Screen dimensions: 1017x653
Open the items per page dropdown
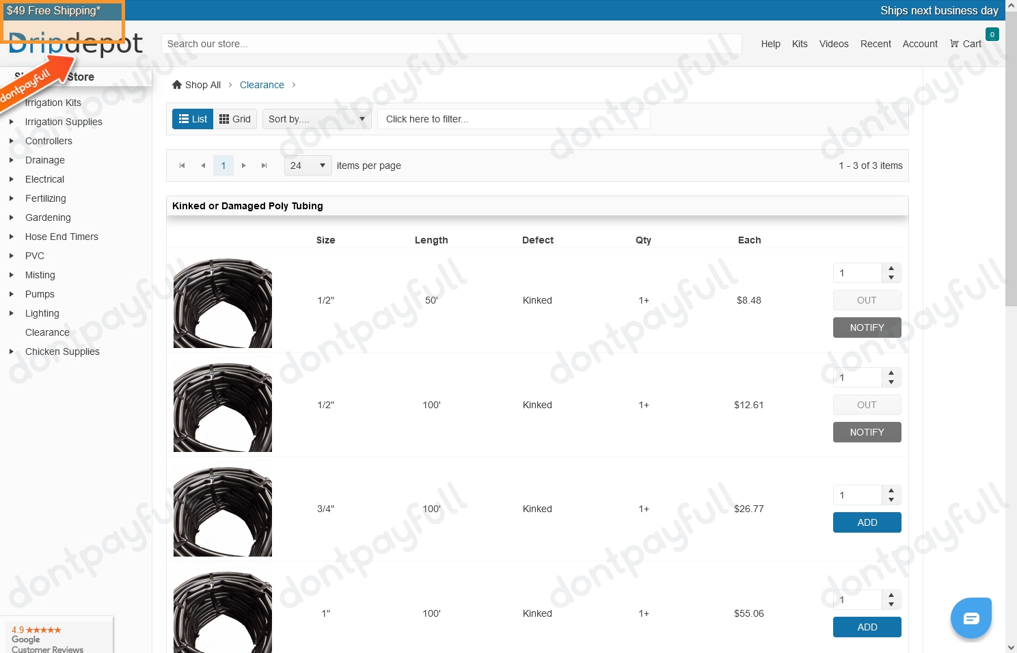308,165
